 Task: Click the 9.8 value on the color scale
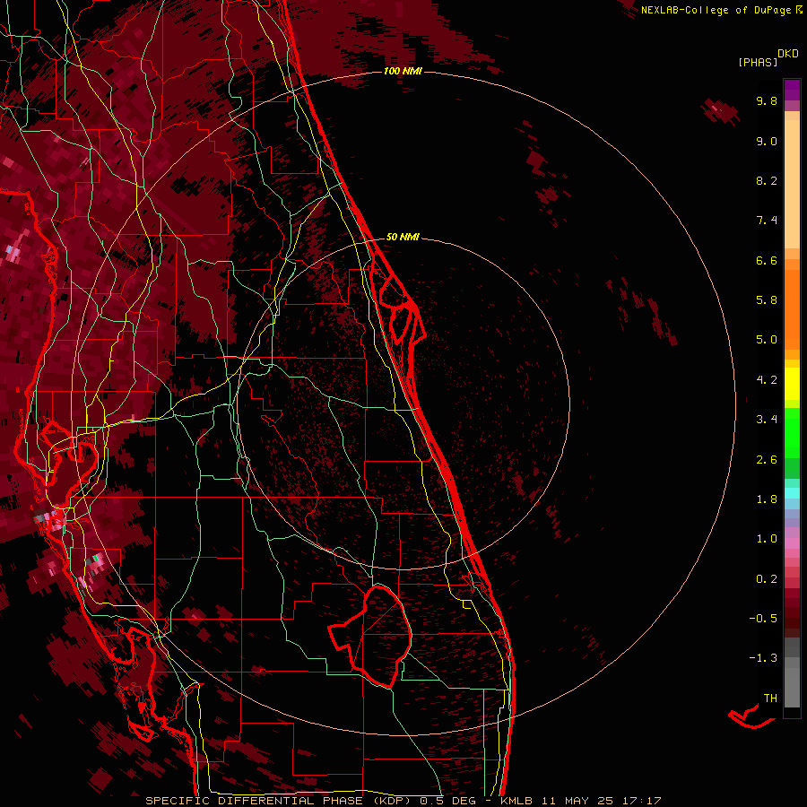pos(767,100)
